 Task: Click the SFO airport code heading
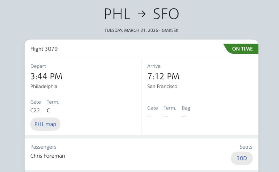click(166, 14)
